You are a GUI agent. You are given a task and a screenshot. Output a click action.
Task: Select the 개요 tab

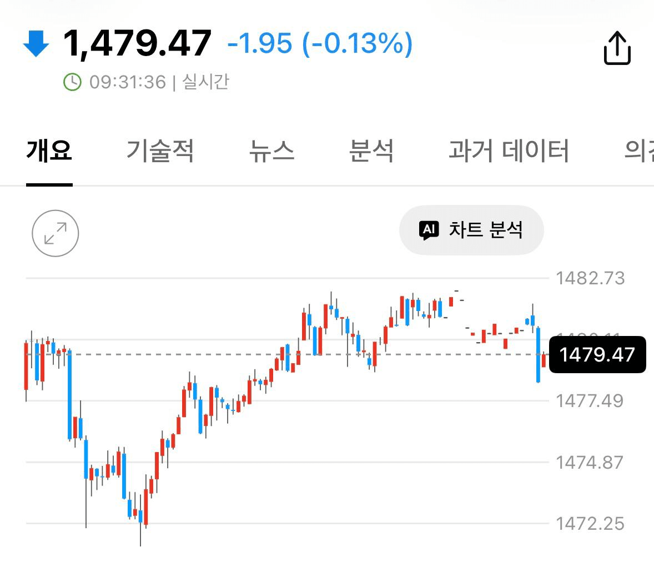pos(49,150)
